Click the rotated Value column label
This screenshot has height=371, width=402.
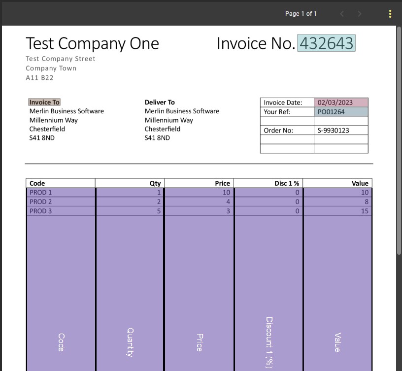(337, 342)
